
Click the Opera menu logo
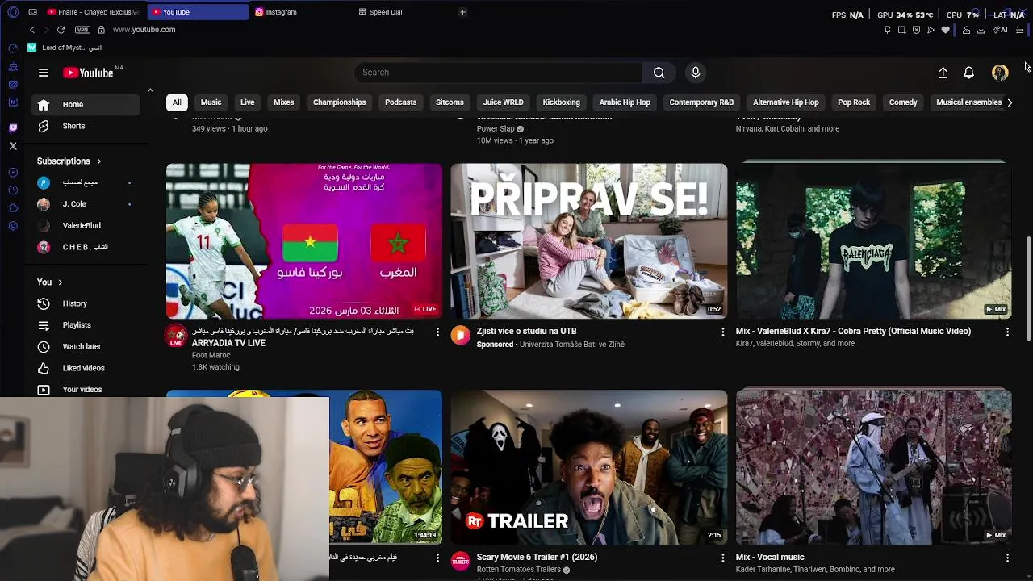click(x=13, y=12)
